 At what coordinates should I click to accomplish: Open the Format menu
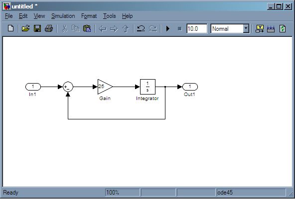(89, 16)
